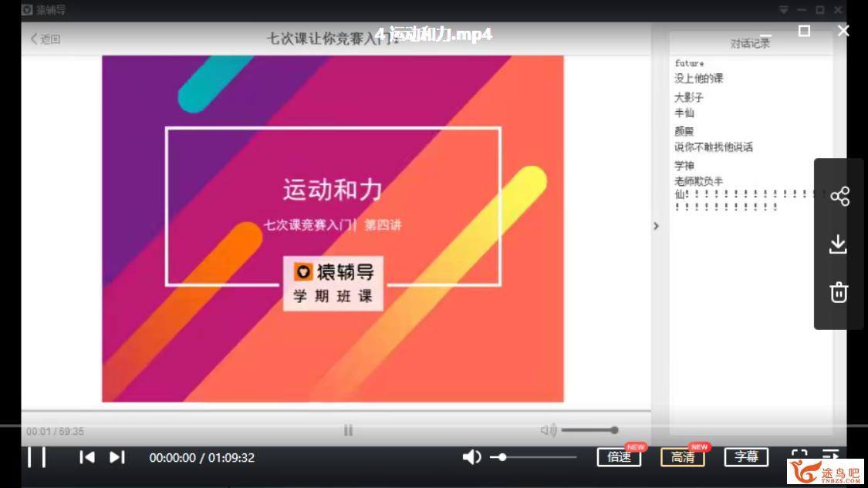868x488 pixels.
Task: Click the video title 运动和力.mp4
Action: click(x=434, y=34)
